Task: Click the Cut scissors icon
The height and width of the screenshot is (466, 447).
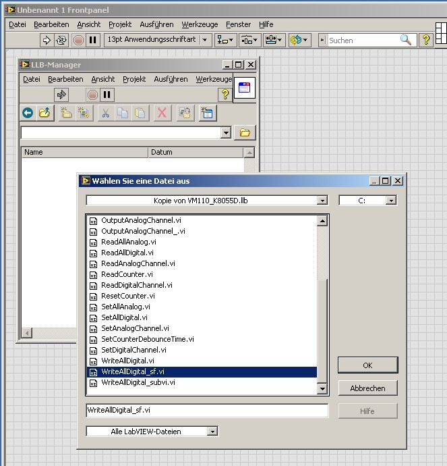Action: [106, 113]
